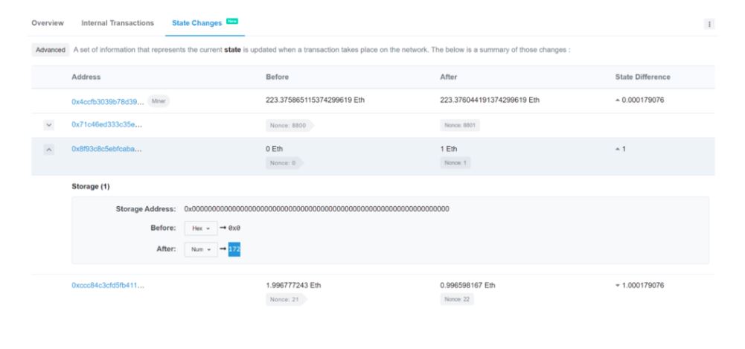Click the Miner tag badge
This screenshot has width=745, height=349.
(x=159, y=100)
